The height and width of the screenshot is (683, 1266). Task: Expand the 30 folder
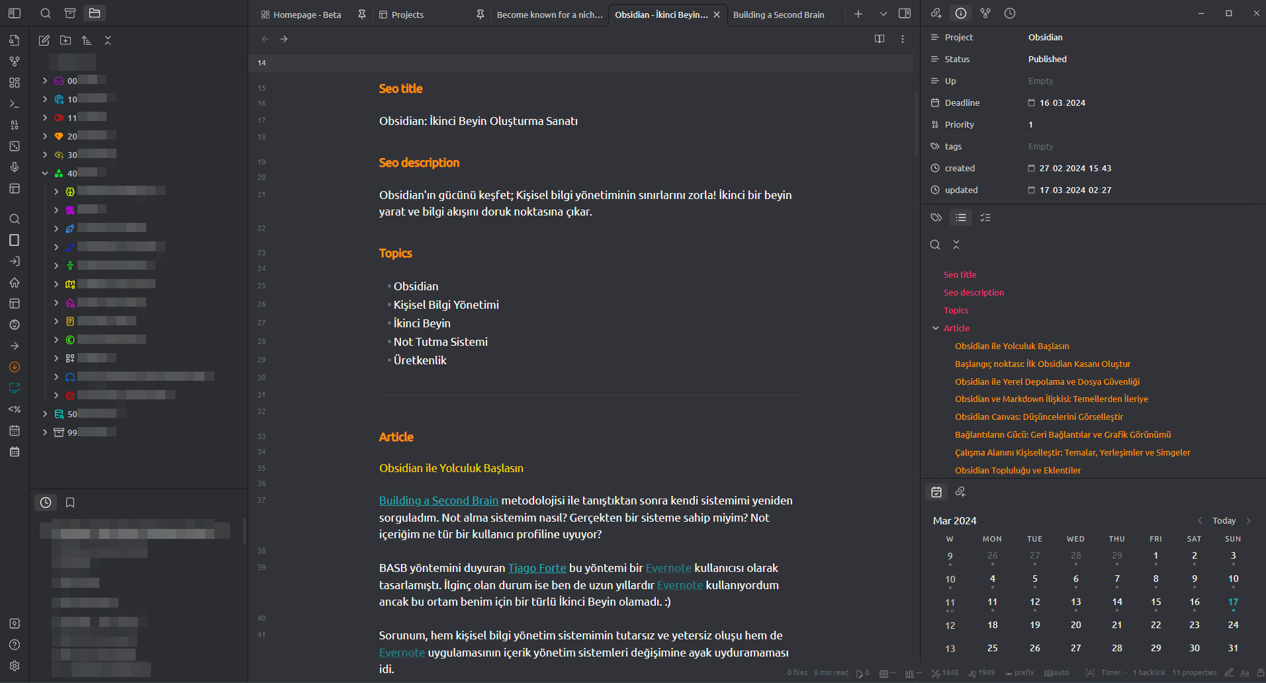coord(45,155)
